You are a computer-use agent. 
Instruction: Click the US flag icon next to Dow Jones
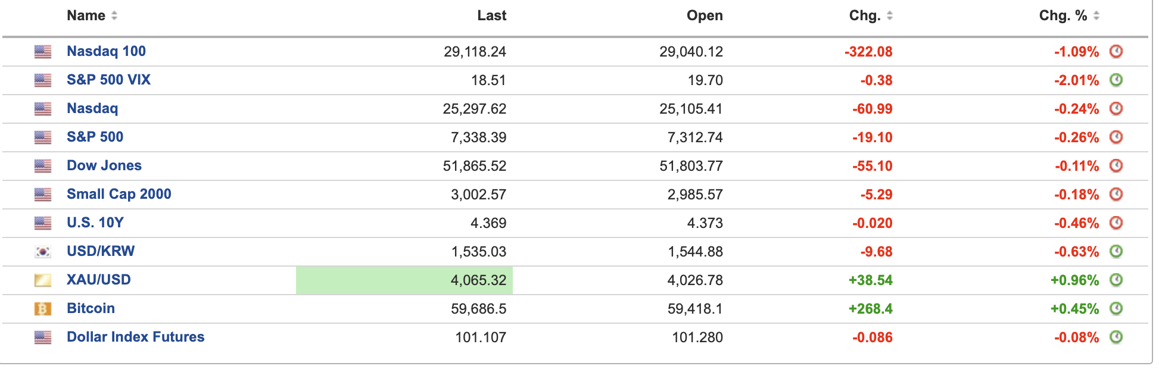coord(43,165)
